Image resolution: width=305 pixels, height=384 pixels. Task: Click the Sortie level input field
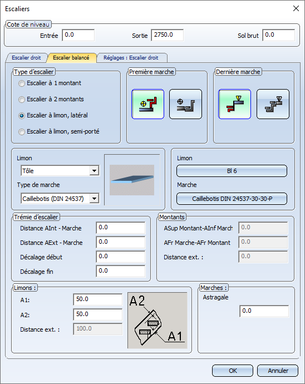click(168, 35)
